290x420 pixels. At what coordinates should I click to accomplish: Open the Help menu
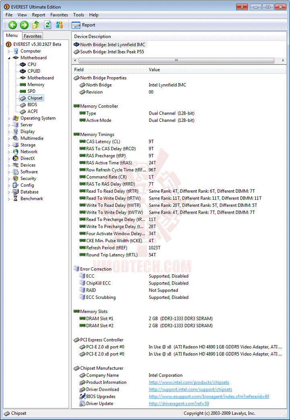(94, 15)
